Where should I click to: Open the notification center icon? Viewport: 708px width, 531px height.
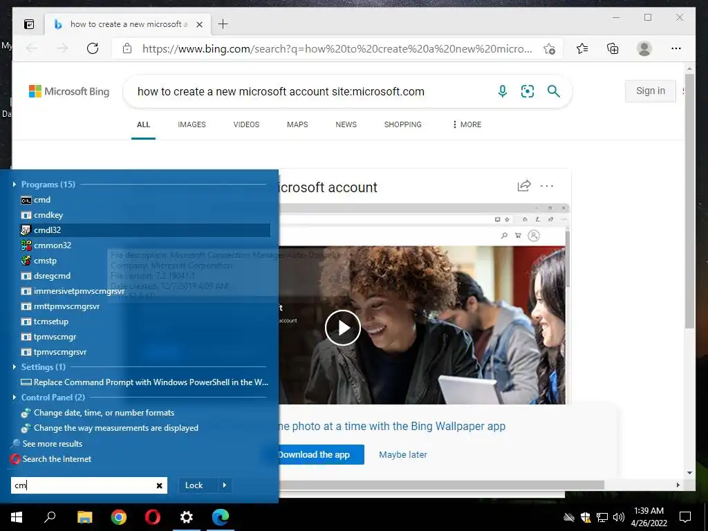click(685, 517)
